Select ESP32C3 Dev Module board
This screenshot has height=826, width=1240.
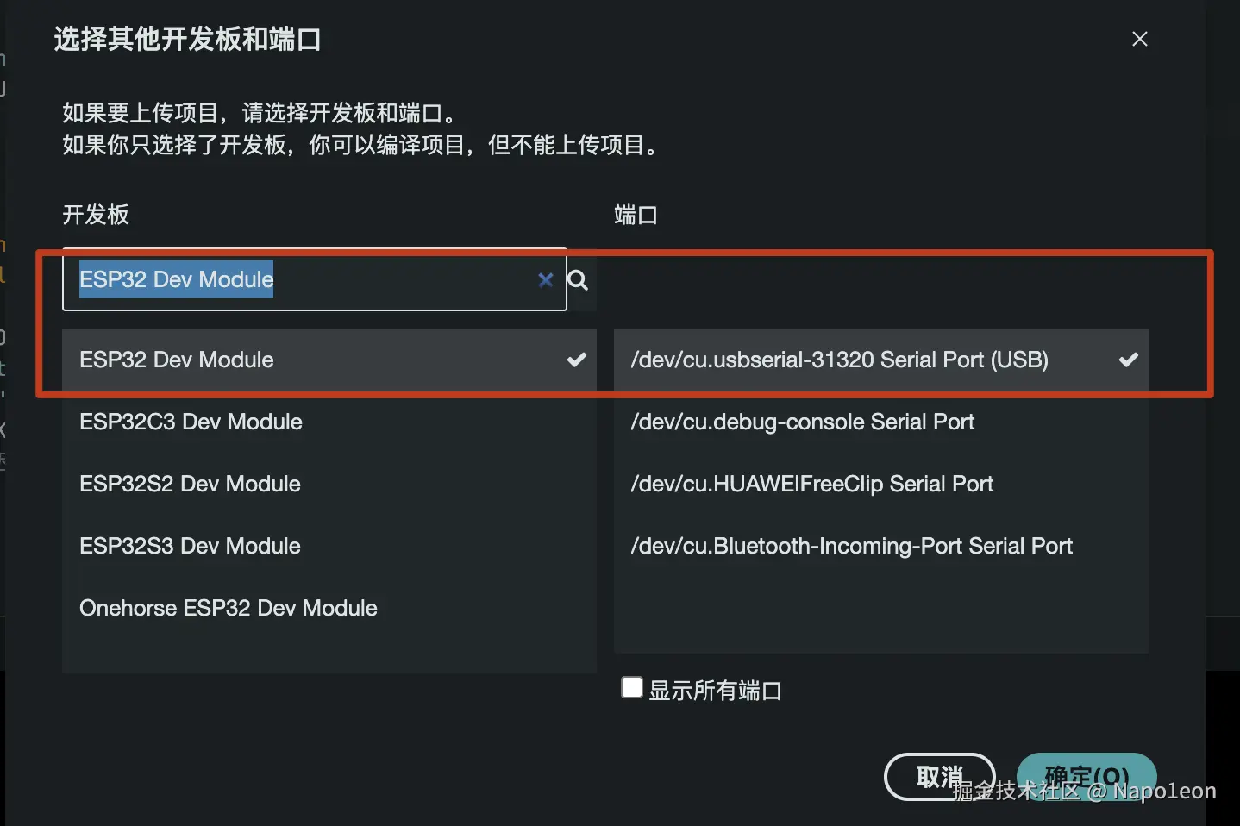[x=191, y=422]
